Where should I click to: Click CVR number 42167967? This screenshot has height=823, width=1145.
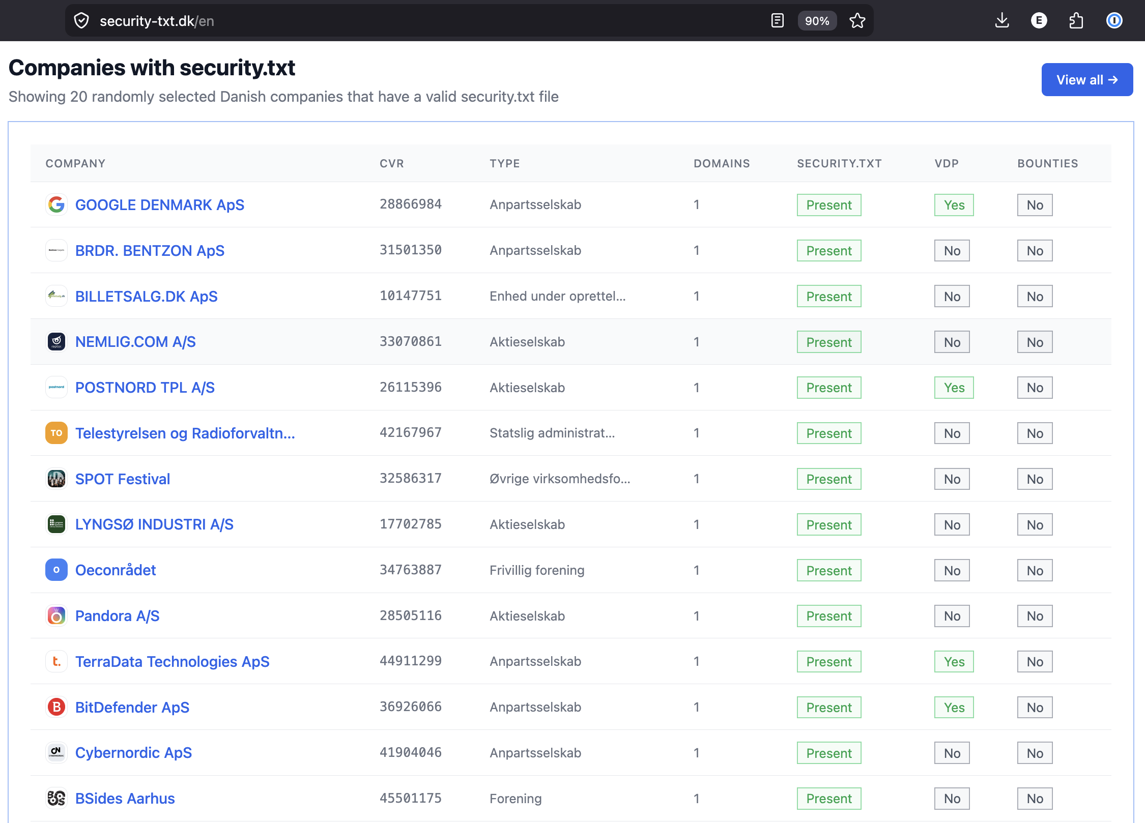pos(411,433)
